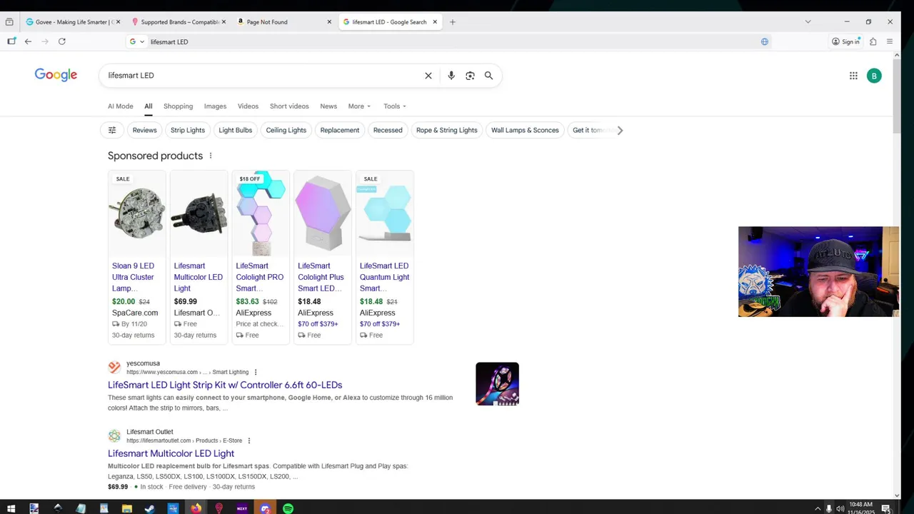The image size is (914, 514).
Task: List all tabs with the chevron
Action: 808,22
